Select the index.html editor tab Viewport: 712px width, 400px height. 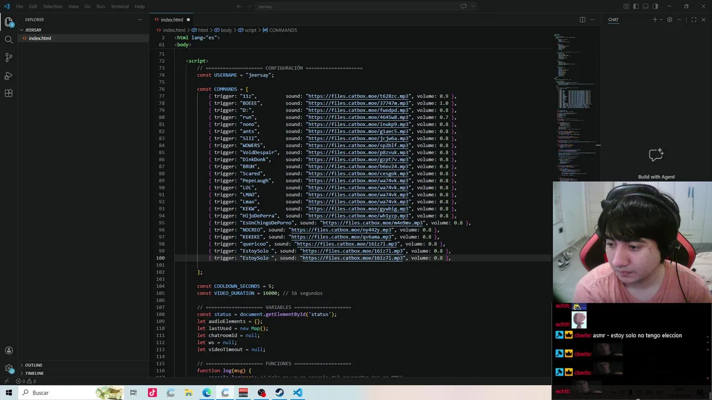(x=172, y=19)
